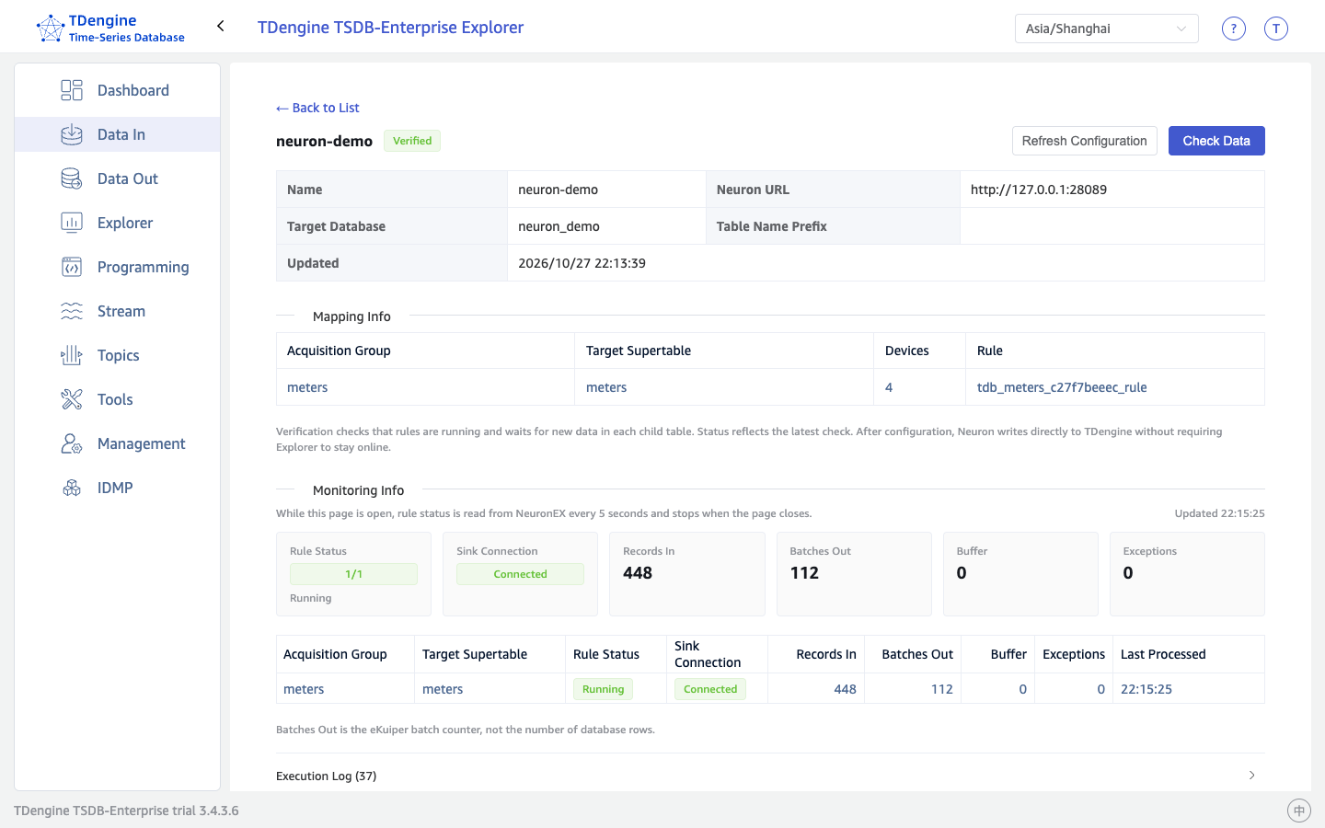Click the Refresh Configuration button
Image resolution: width=1325 pixels, height=828 pixels.
[x=1085, y=141]
